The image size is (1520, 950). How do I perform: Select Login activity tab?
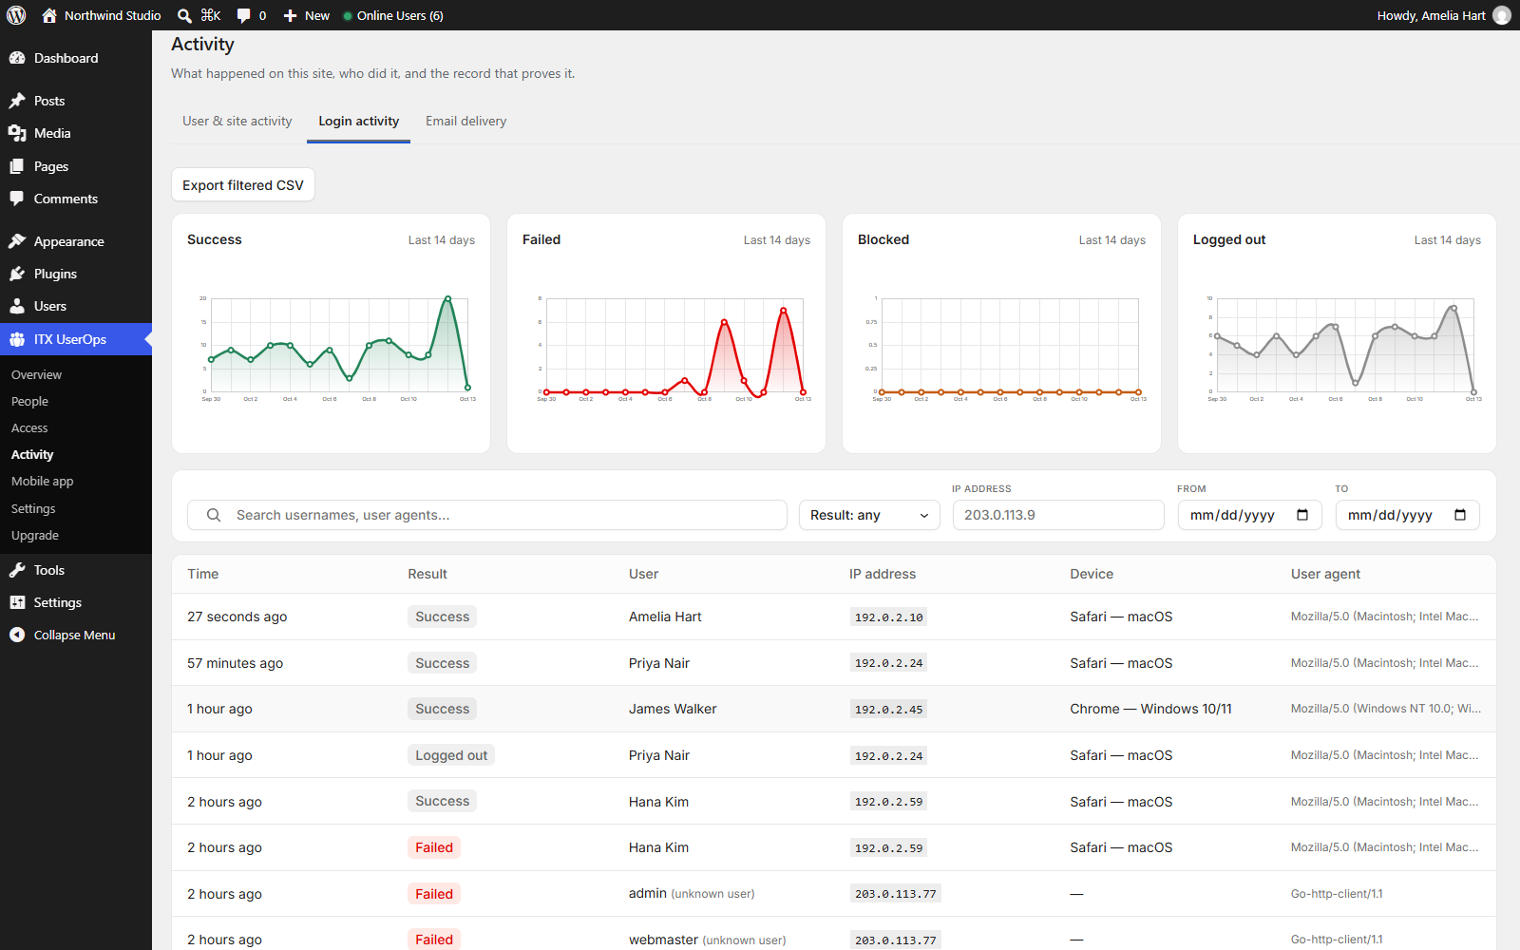pyautogui.click(x=358, y=121)
